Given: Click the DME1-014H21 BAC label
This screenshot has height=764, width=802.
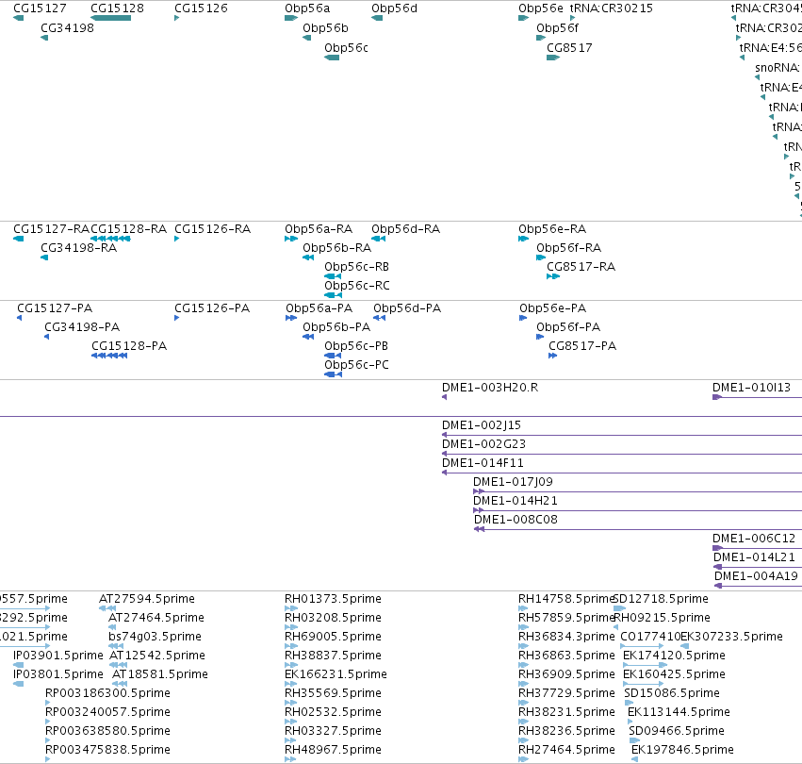Looking at the screenshot, I should [516, 501].
